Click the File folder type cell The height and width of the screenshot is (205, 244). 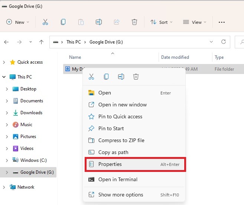(x=224, y=69)
